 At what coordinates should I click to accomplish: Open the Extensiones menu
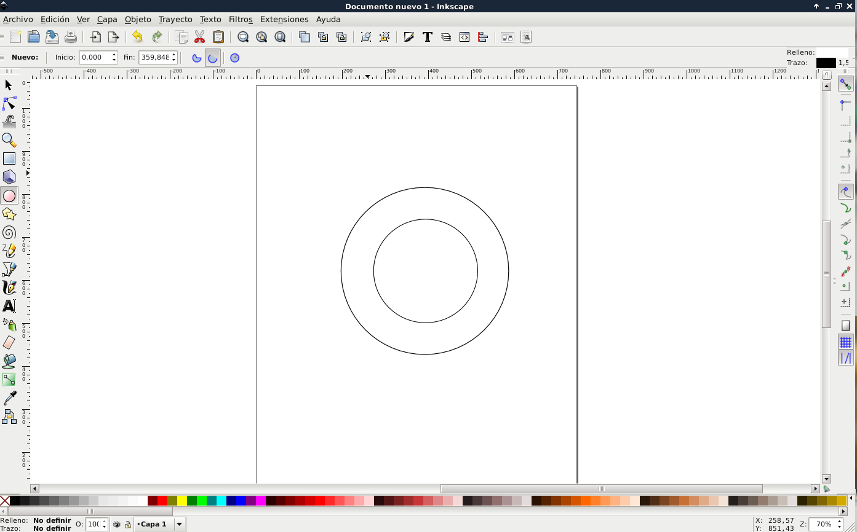[x=284, y=19]
